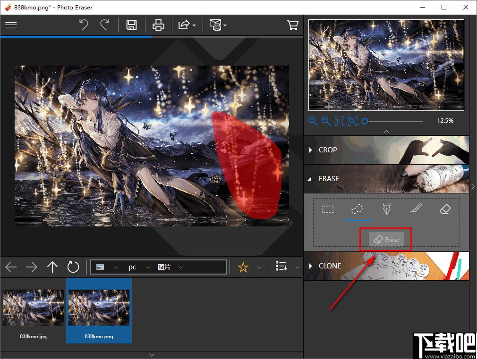The height and width of the screenshot is (359, 477).
Task: Collapse the ERASE section
Action: coord(386,179)
